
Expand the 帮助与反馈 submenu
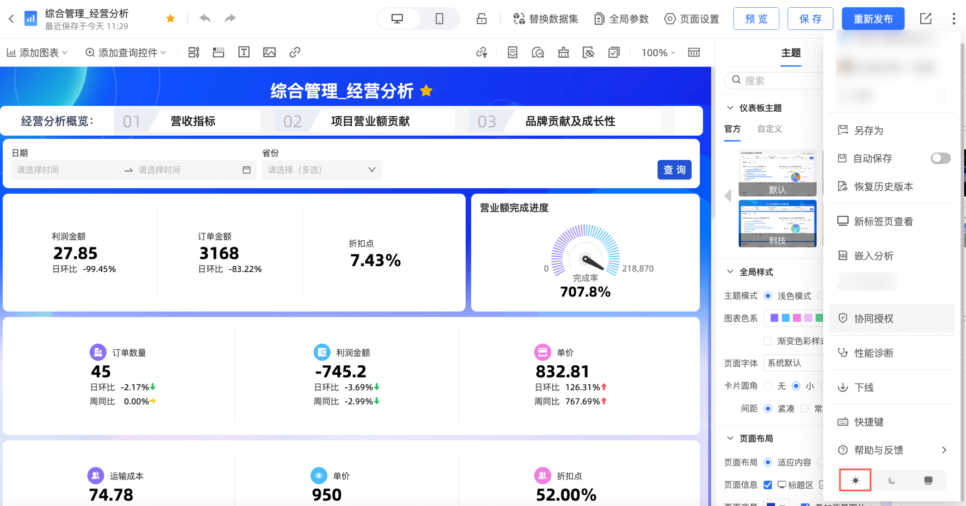point(892,450)
